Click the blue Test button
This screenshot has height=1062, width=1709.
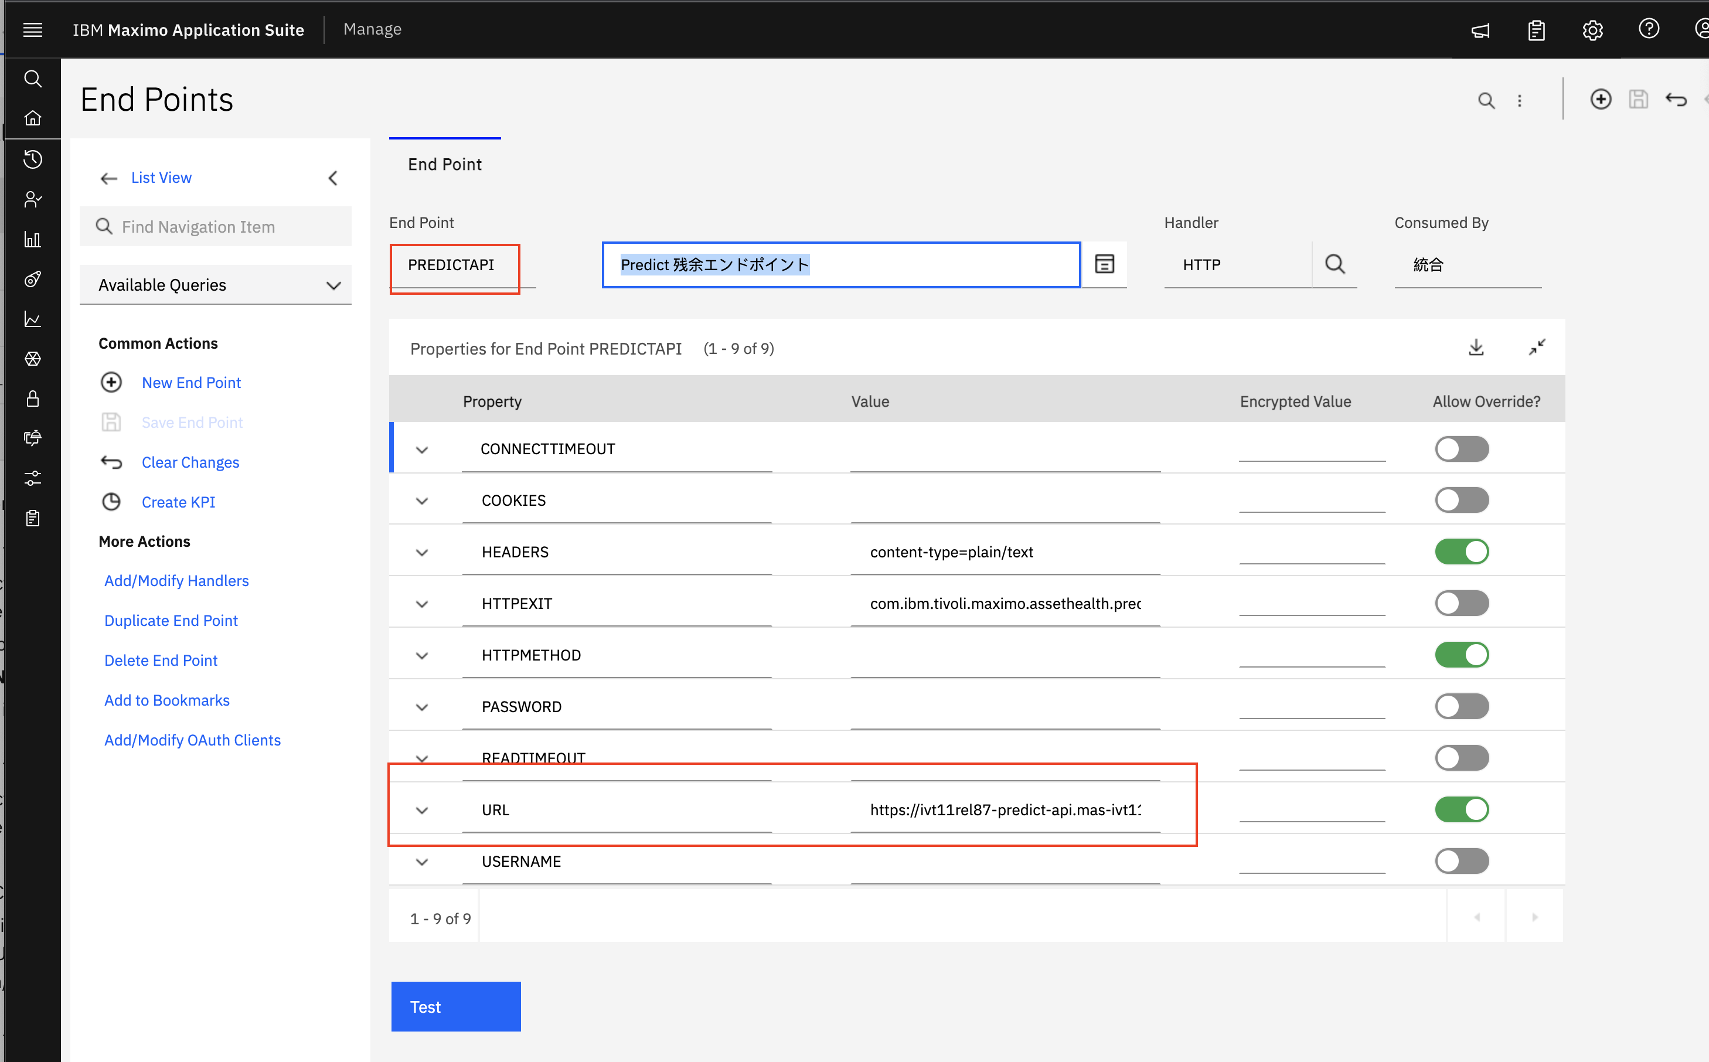pyautogui.click(x=456, y=1006)
